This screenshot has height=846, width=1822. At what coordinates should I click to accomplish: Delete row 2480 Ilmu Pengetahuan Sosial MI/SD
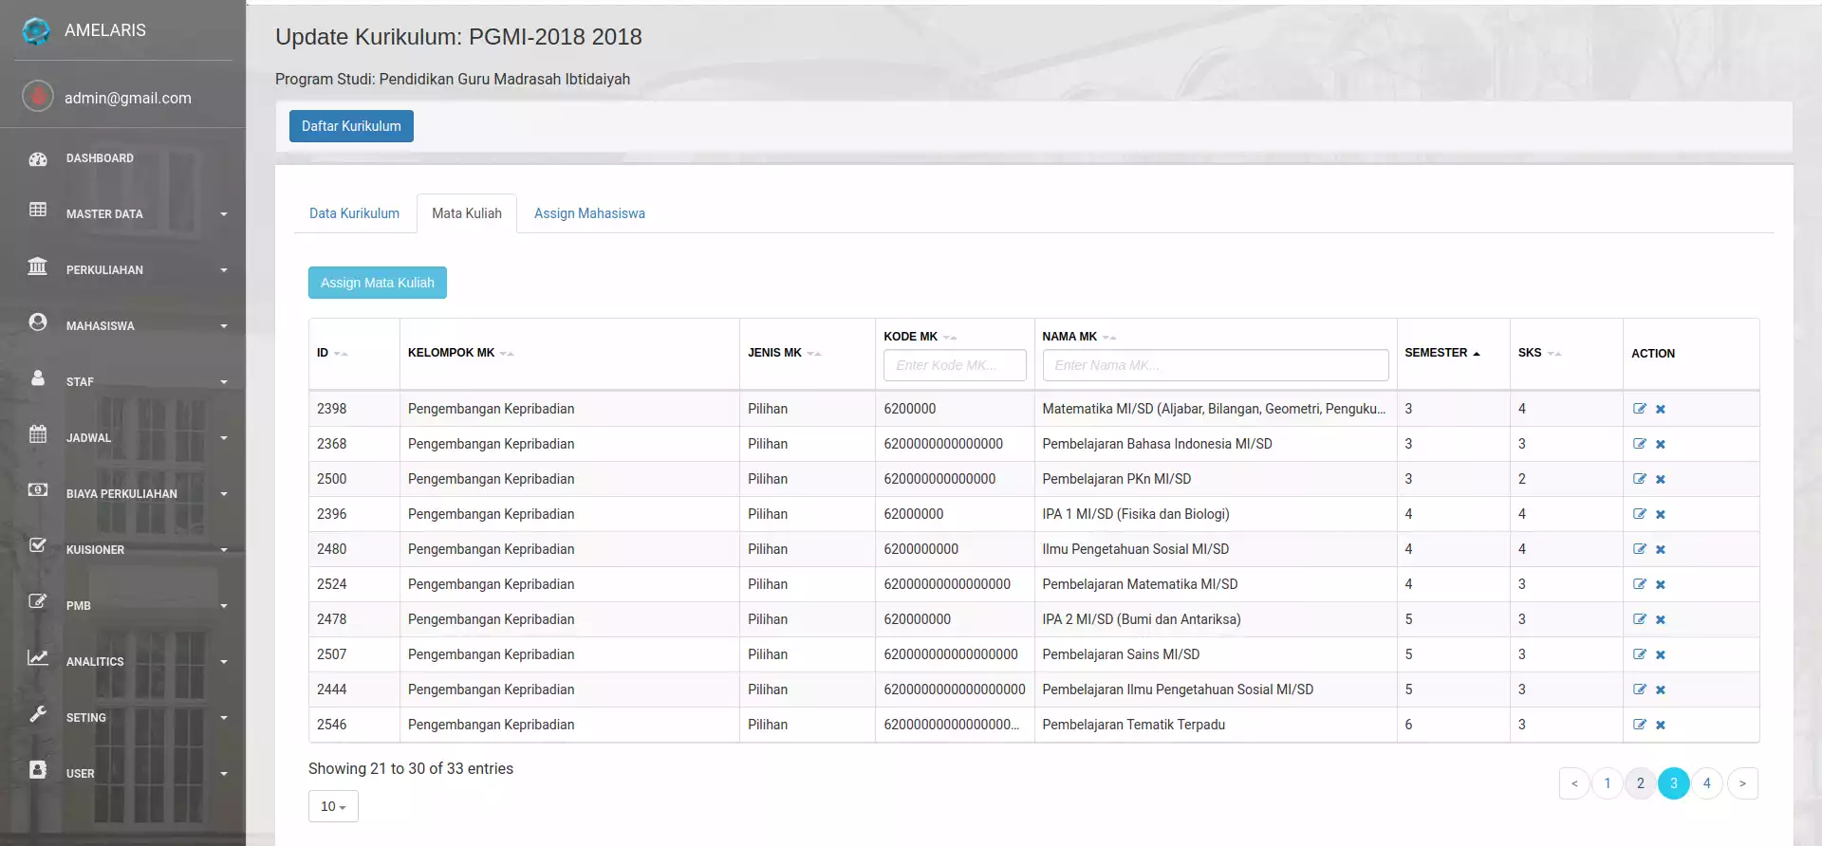1661,550
